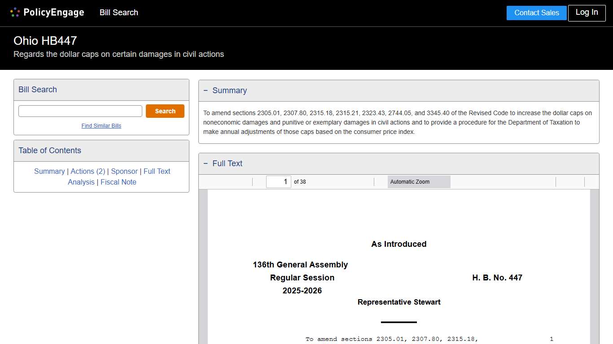The image size is (613, 344).
Task: Open the Actions (2) link
Action: [x=88, y=171]
